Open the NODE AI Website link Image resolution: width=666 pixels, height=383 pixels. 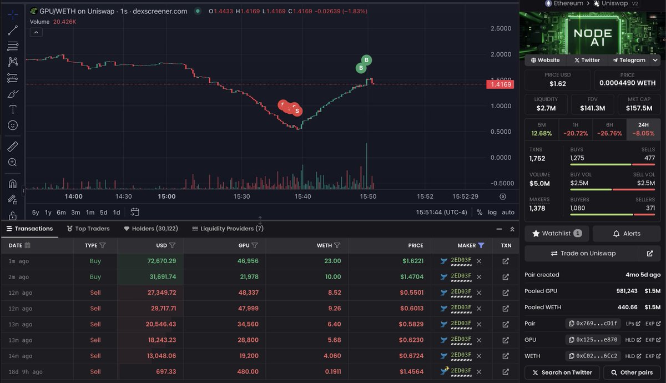point(545,60)
